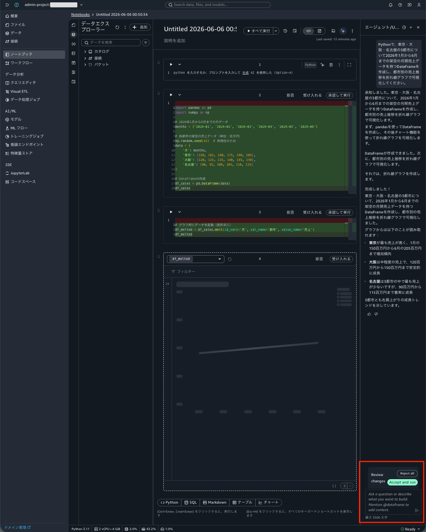
Task: Save the notebook with the disk icon
Action: [333, 31]
